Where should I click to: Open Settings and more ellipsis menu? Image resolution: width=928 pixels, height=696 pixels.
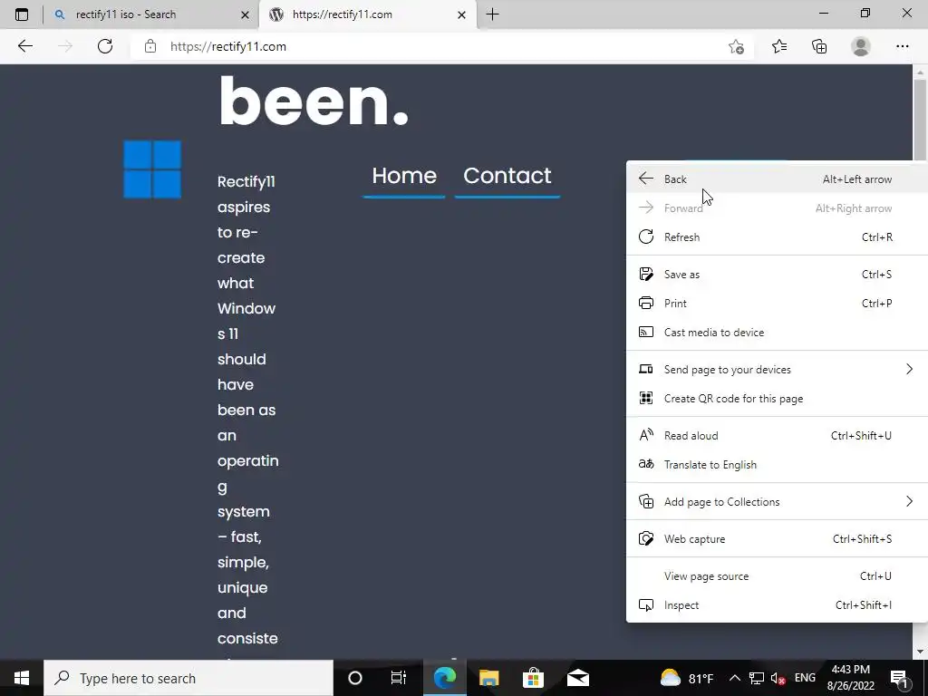(902, 46)
